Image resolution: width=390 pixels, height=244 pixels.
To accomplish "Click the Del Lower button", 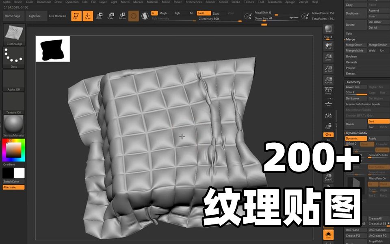I will [356, 98].
